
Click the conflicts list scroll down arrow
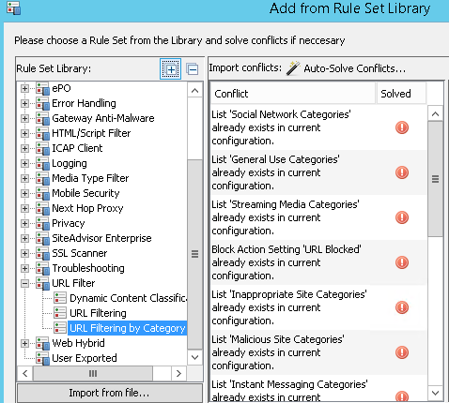[435, 393]
